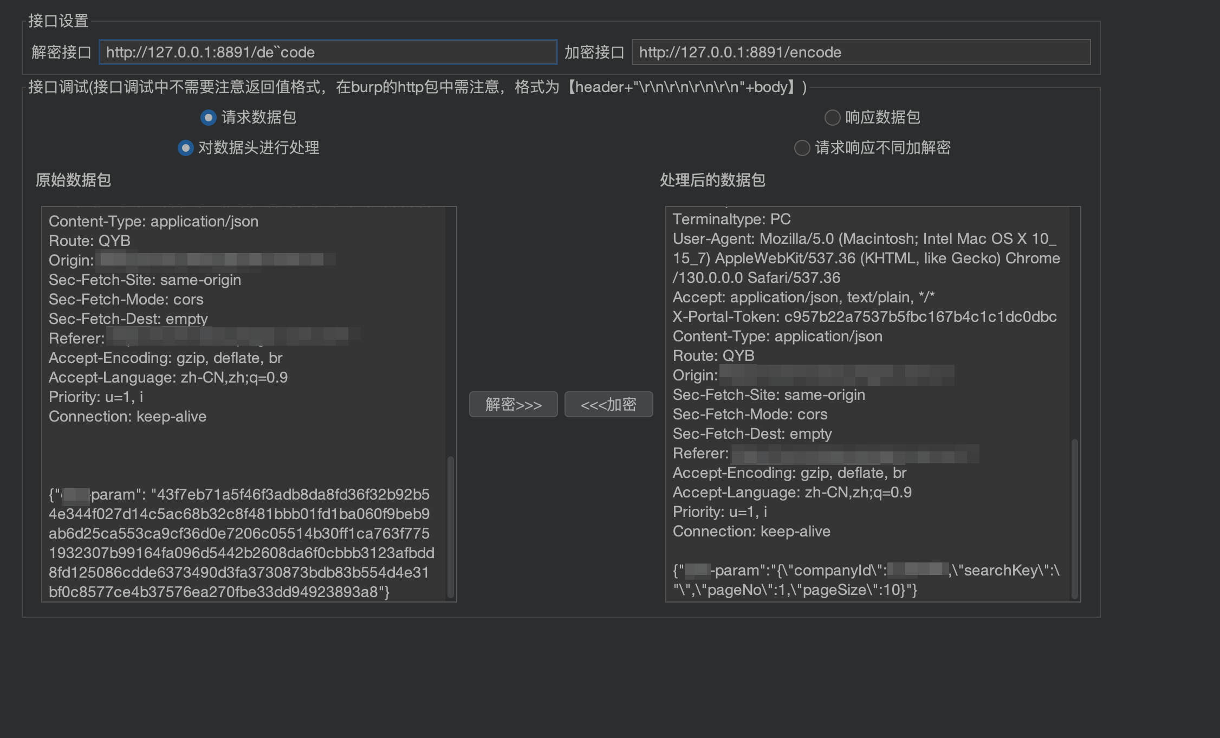1220x738 pixels.
Task: Click the decrypted JSON line containing companyId
Action: [x=866, y=570]
